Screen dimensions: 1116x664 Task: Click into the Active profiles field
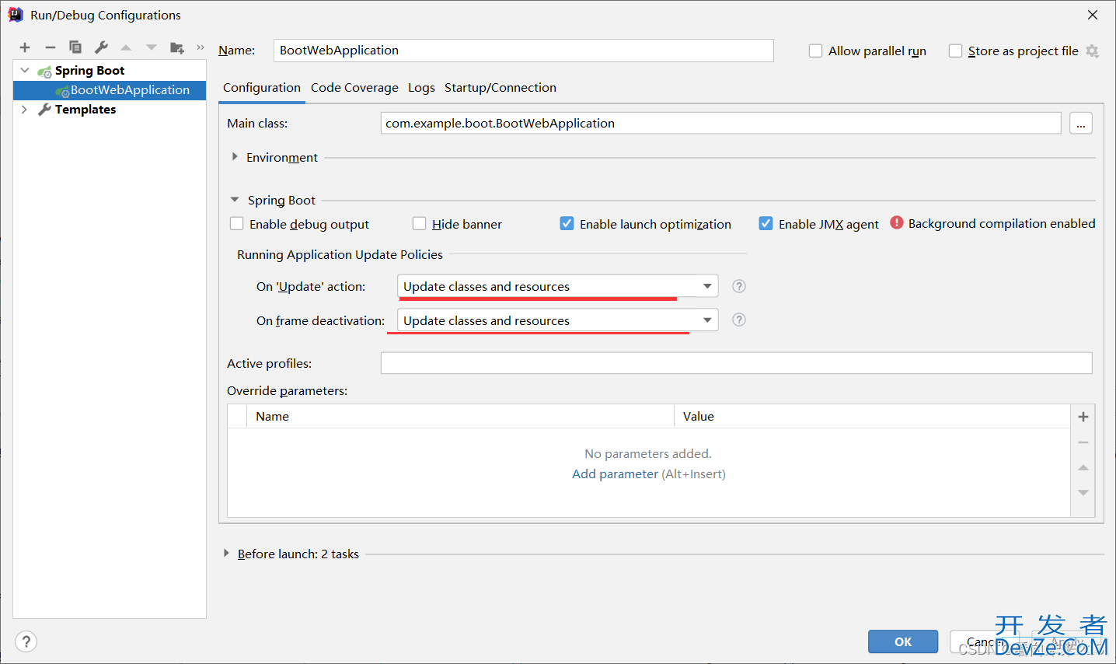736,363
